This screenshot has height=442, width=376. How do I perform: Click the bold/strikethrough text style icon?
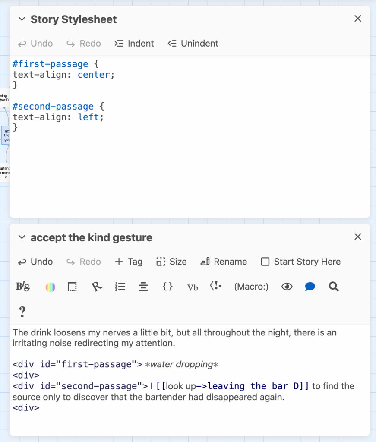pyautogui.click(x=23, y=287)
